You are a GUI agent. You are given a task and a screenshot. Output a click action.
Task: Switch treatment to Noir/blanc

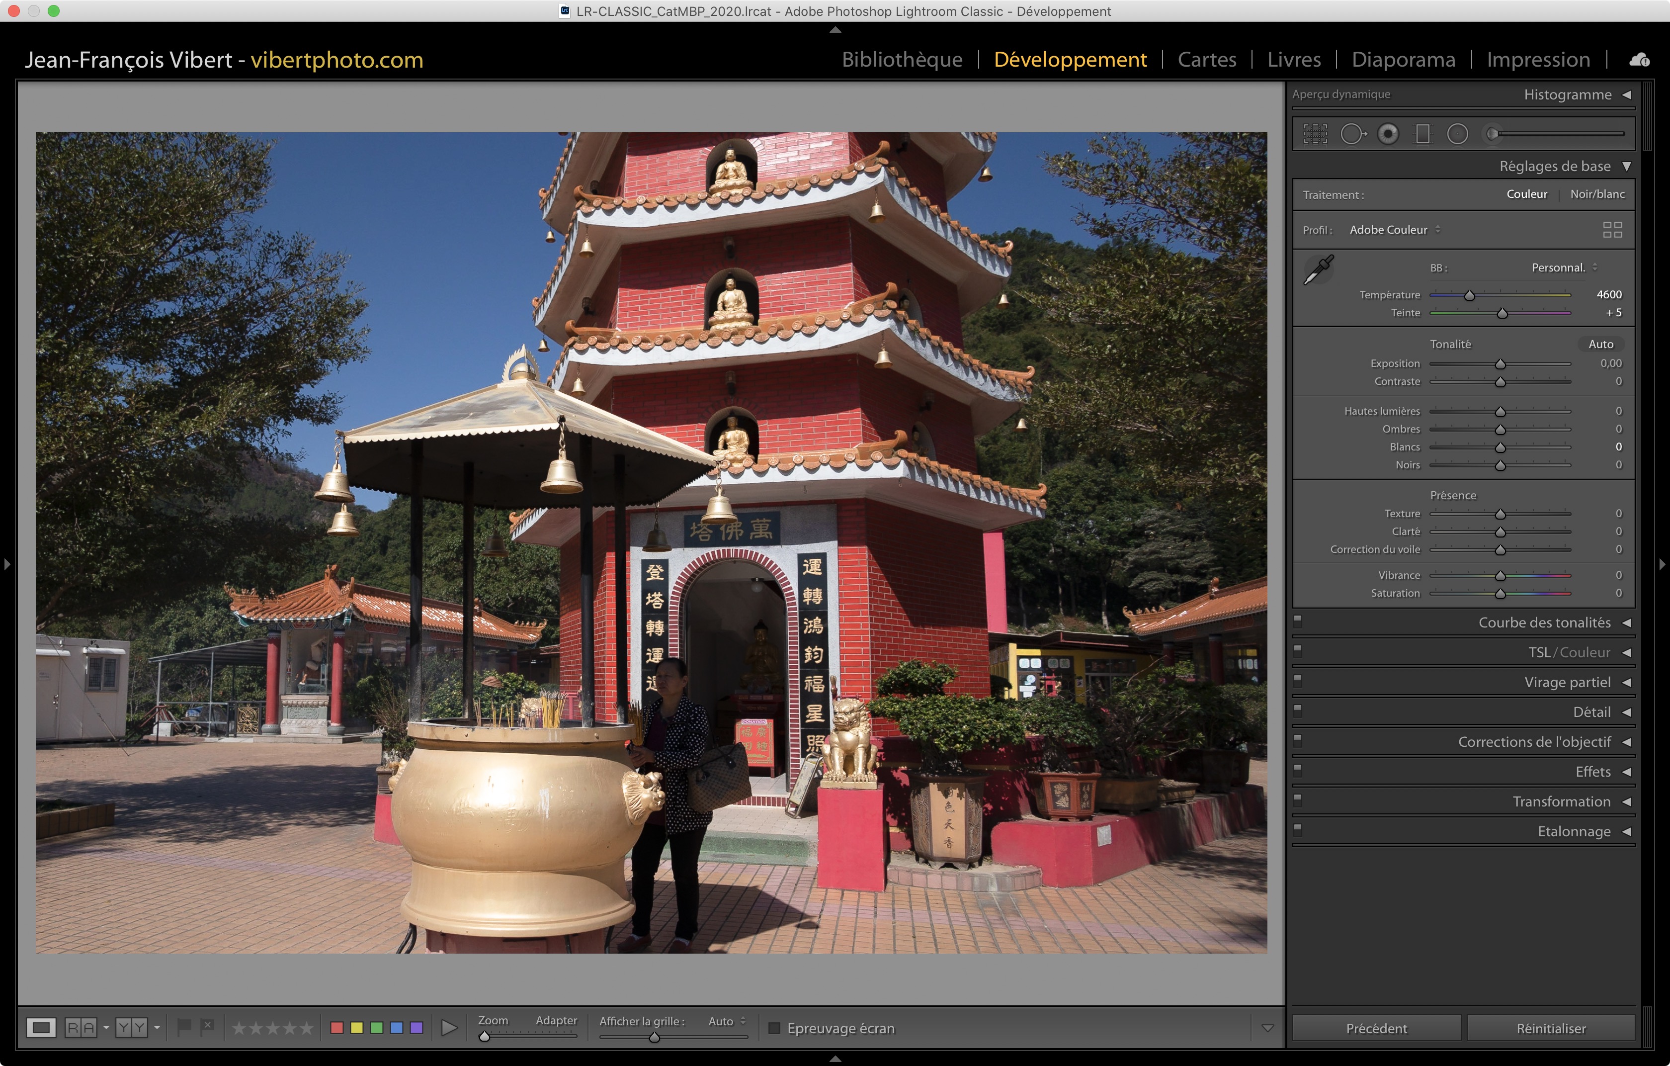(1596, 194)
